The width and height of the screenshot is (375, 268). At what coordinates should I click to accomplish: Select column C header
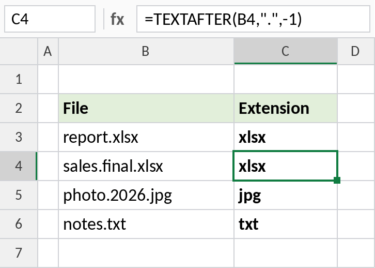pos(286,51)
